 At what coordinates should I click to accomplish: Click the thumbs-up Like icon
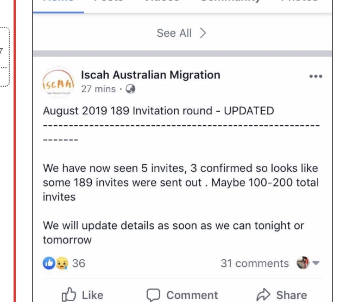pos(68,295)
